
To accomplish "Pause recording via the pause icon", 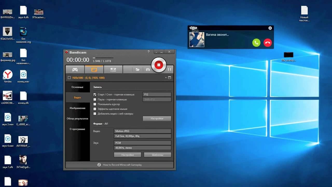I will tap(170, 70).
